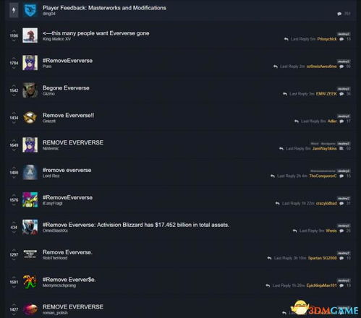Click the destiny2 tag on '#RemoveEververse' first row

pyautogui.click(x=344, y=61)
